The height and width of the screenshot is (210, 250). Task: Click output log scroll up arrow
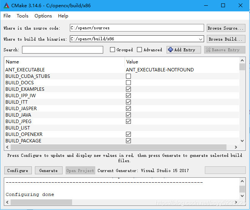pyautogui.click(x=242, y=181)
